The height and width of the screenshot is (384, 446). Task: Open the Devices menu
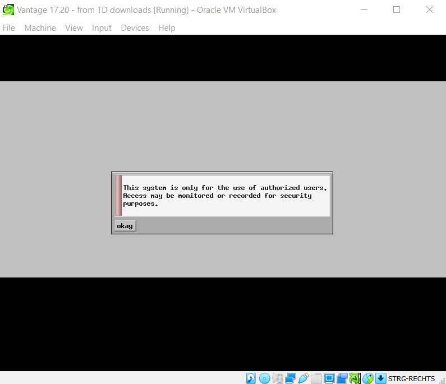tap(135, 28)
